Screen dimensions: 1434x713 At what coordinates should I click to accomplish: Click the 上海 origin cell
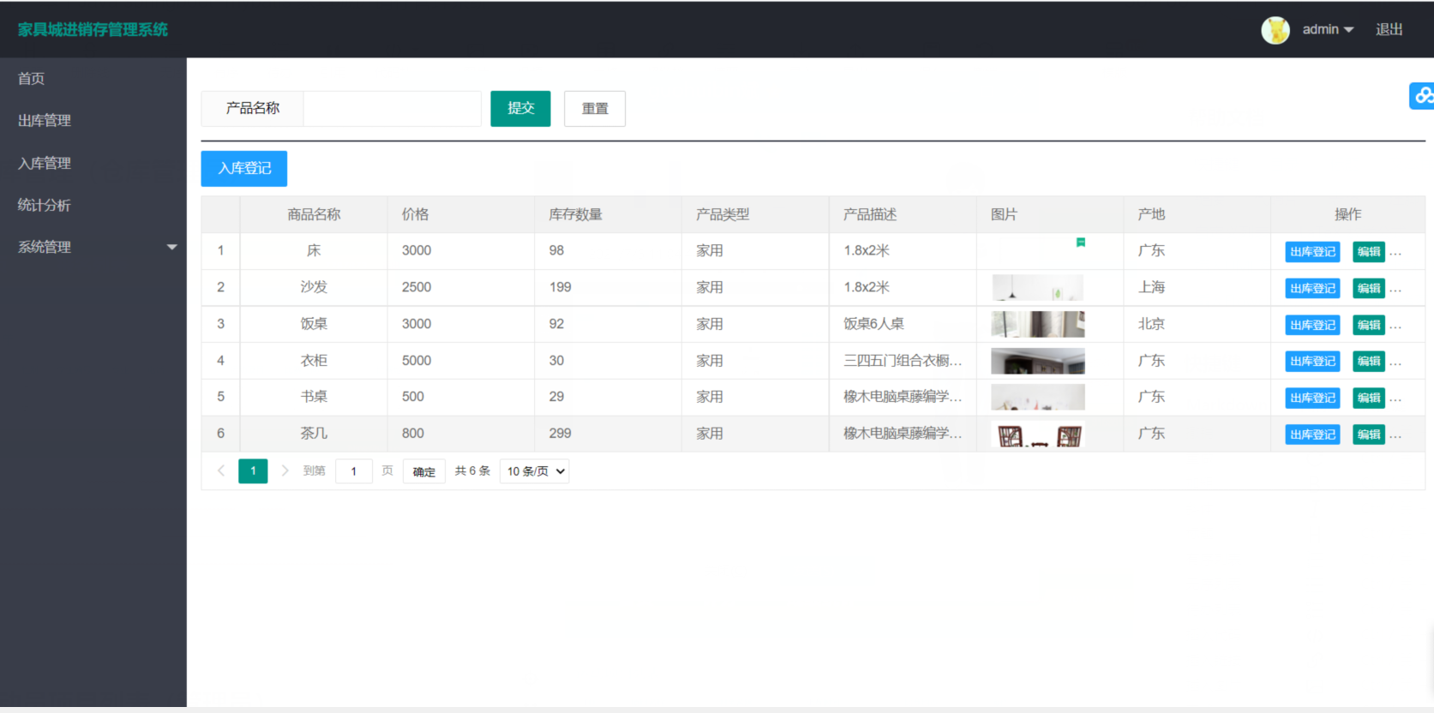click(x=1197, y=288)
